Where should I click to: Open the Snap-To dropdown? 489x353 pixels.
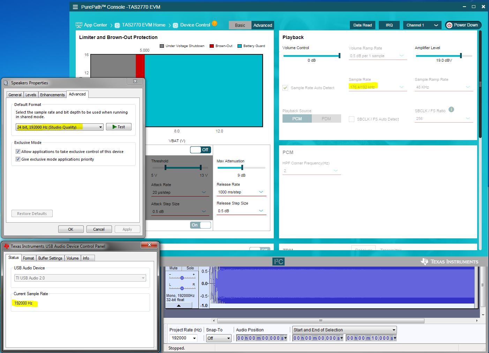tap(219, 338)
